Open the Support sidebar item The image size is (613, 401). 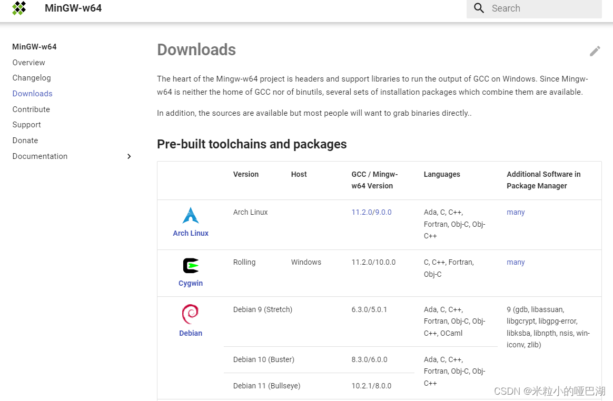point(26,125)
